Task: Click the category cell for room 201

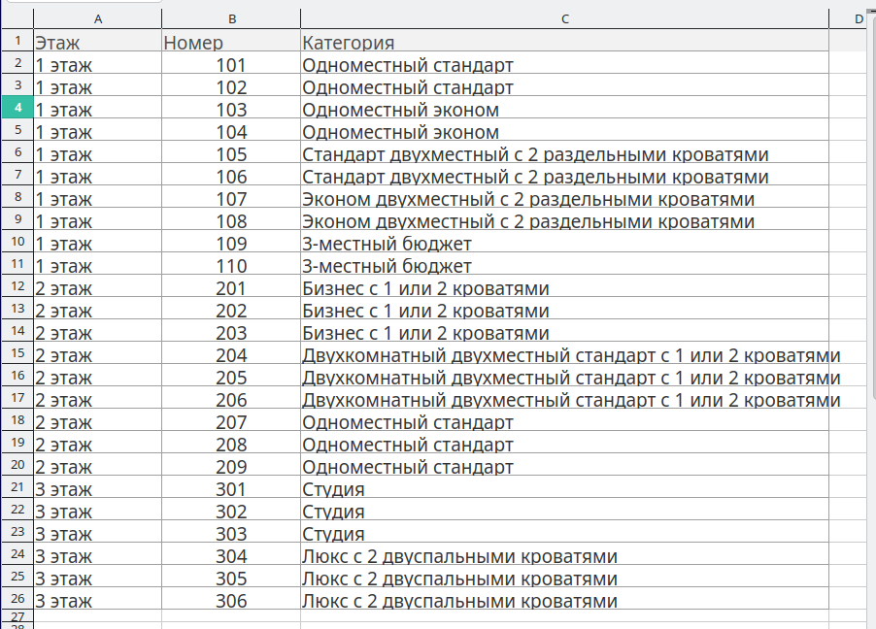Action: tap(564, 288)
